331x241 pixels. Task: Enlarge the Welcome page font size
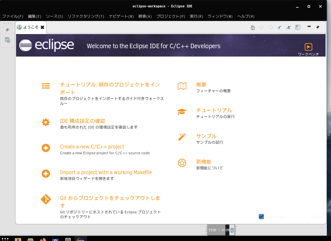289,27
